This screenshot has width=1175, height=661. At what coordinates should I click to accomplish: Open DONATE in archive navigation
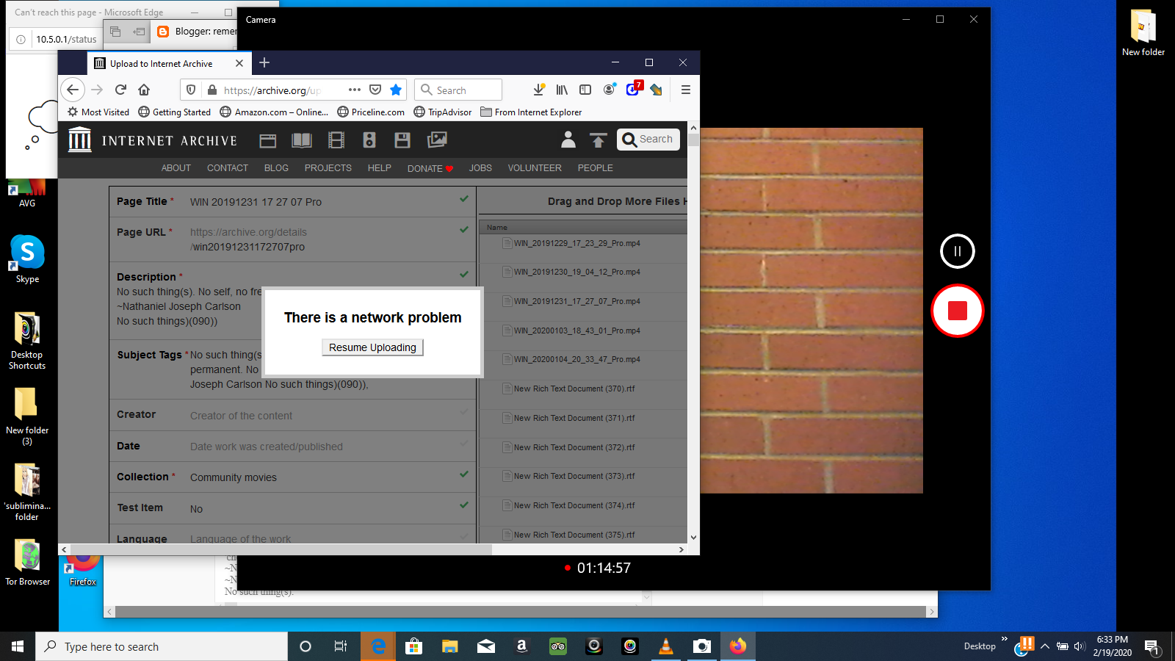430,168
